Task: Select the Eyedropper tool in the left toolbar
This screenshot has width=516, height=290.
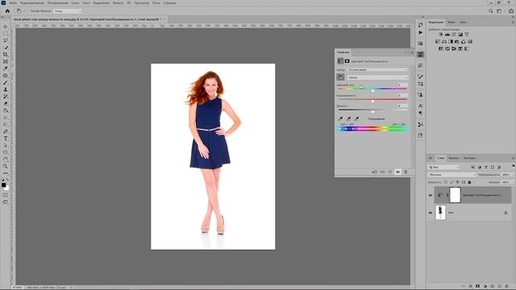Action: click(x=6, y=68)
